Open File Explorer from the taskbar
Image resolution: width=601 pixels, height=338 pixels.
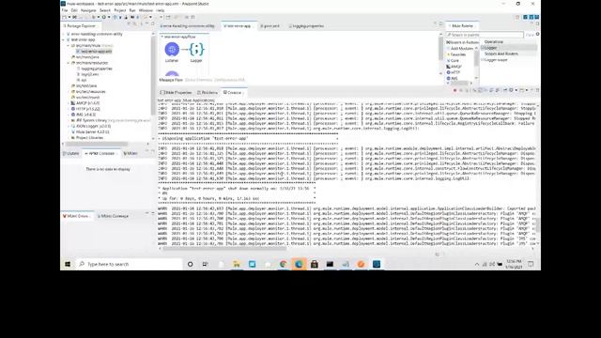point(237,264)
